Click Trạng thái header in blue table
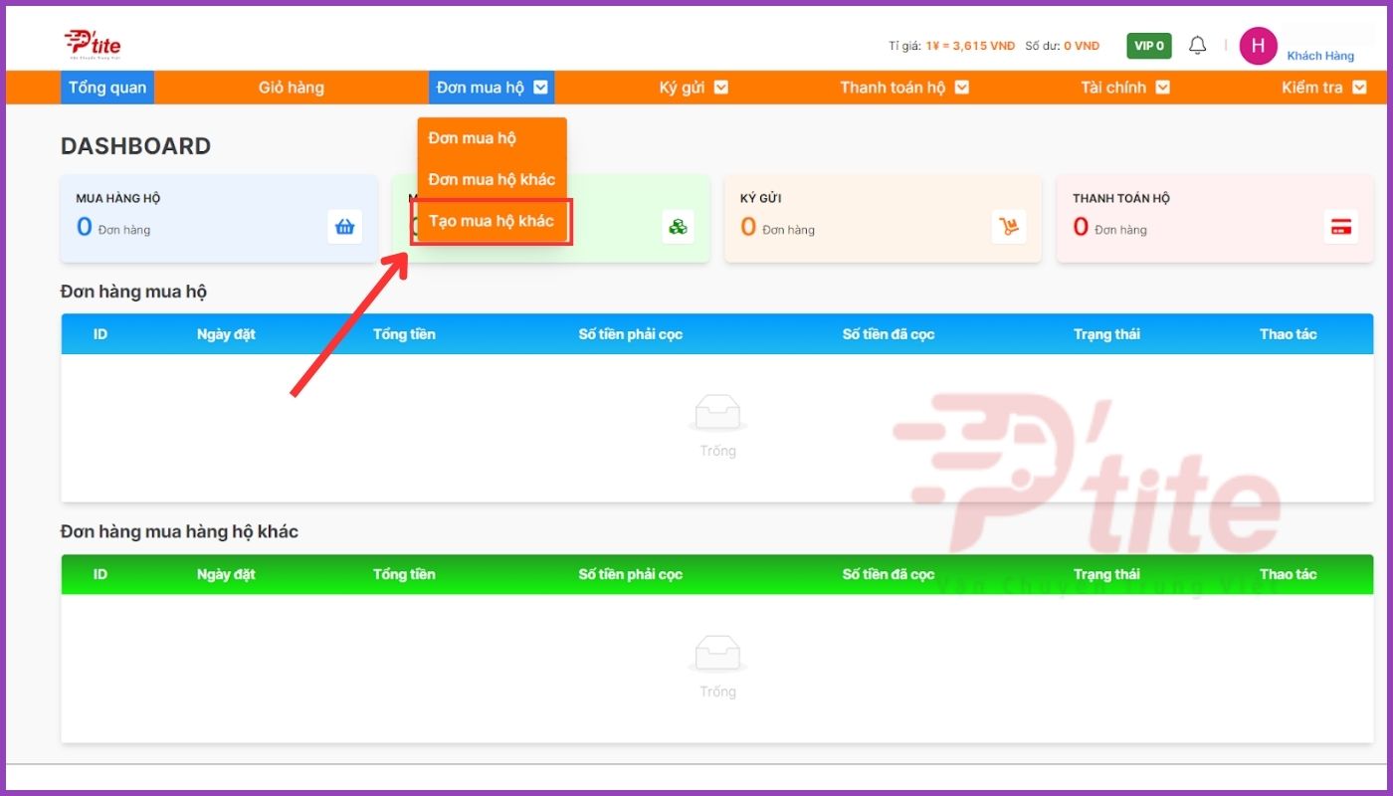The height and width of the screenshot is (796, 1393). tap(1106, 334)
